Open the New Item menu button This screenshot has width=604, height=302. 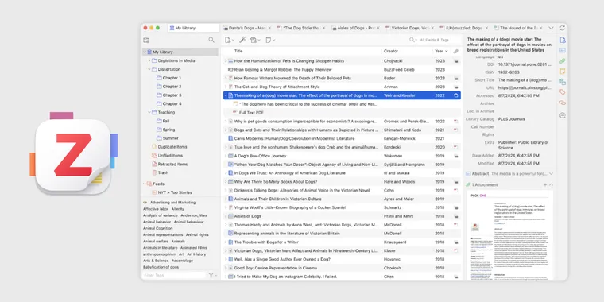click(x=230, y=40)
